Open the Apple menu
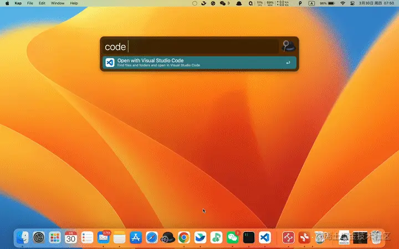The height and width of the screenshot is (249, 399). [7, 3]
